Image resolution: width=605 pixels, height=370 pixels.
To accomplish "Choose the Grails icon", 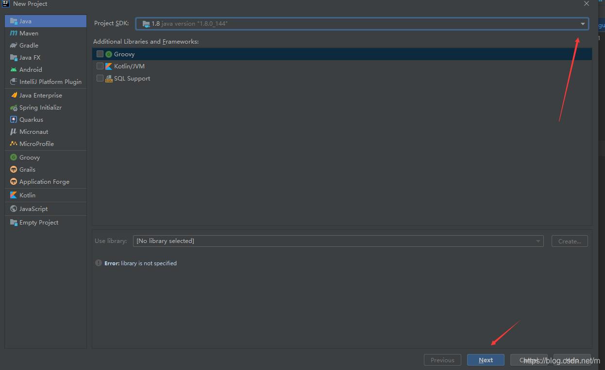I will pyautogui.click(x=14, y=170).
